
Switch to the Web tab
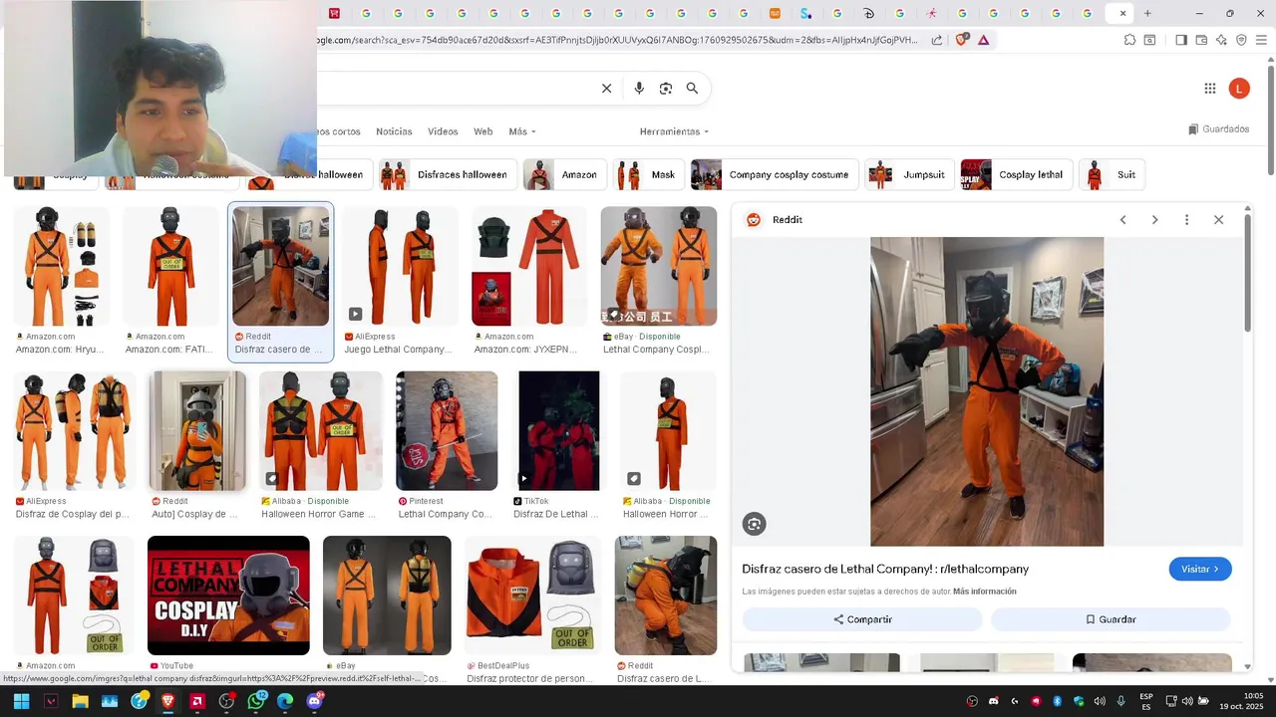tap(482, 131)
